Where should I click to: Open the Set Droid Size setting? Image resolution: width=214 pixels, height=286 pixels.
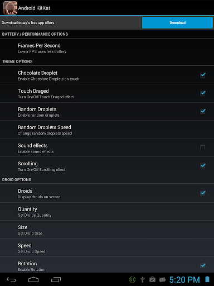point(107,230)
